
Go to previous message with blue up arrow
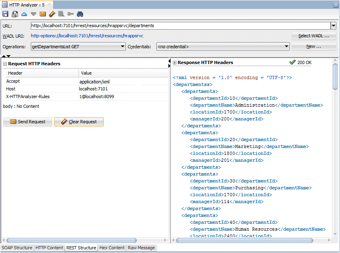point(24,14)
